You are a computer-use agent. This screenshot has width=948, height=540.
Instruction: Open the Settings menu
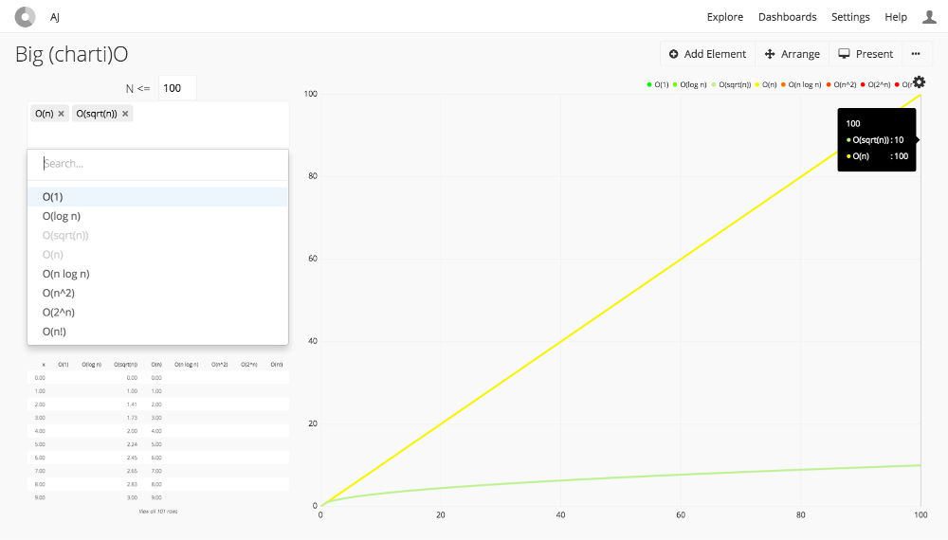pos(850,17)
